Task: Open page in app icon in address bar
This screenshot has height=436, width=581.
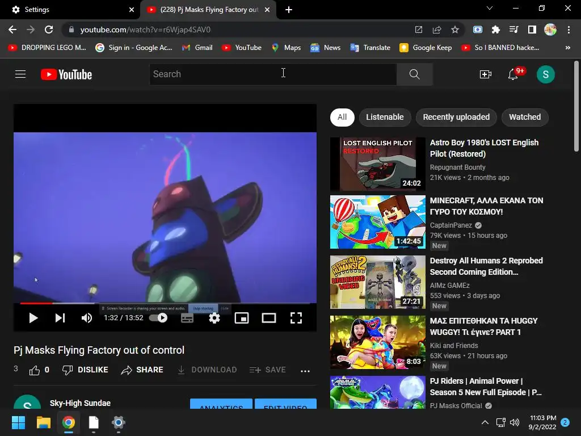Action: [419, 30]
